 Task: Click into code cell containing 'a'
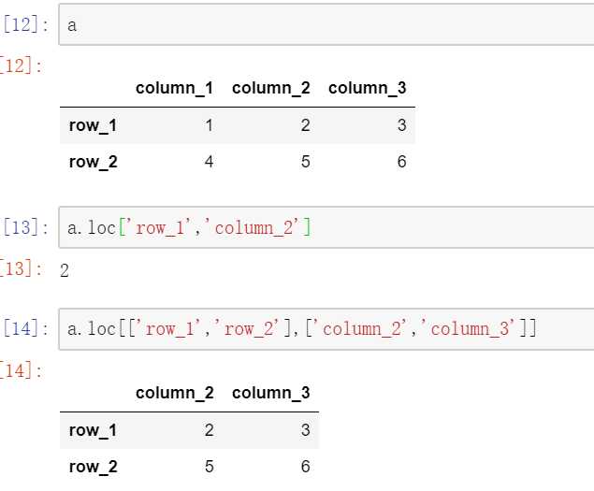click(326, 24)
